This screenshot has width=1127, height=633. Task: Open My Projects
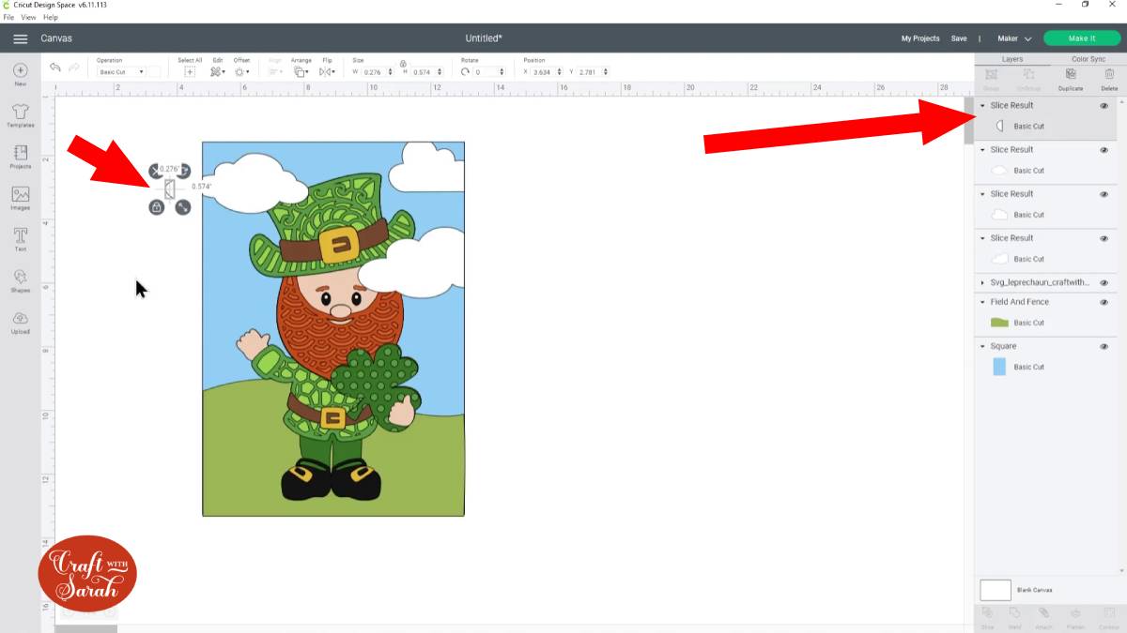tap(919, 38)
